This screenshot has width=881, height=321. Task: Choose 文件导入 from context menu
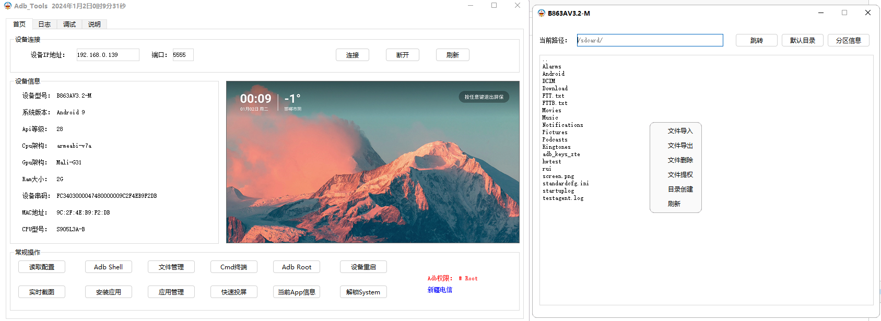pyautogui.click(x=680, y=131)
